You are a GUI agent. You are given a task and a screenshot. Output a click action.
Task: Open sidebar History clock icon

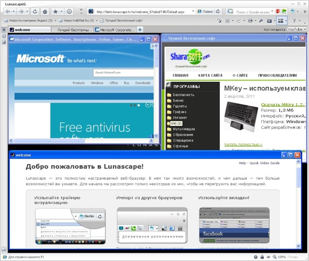tap(4, 36)
